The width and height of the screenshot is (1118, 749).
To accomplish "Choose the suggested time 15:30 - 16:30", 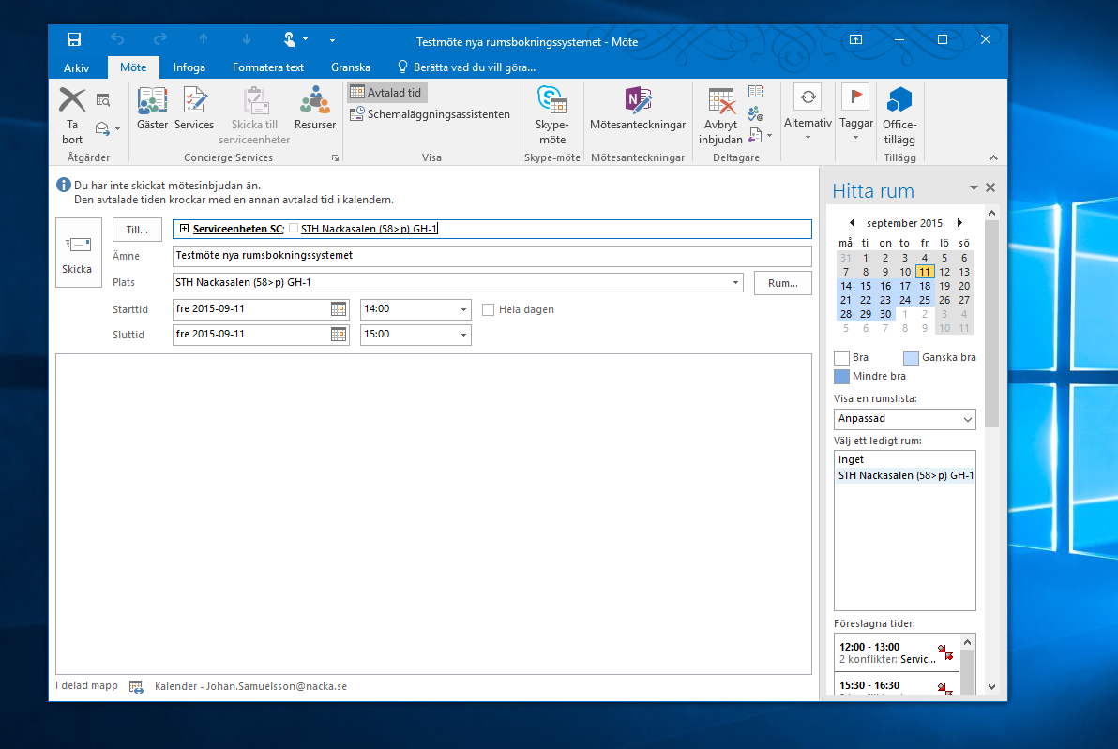I will [x=897, y=684].
